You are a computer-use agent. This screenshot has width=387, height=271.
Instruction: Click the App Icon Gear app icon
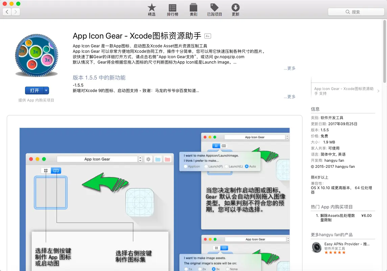tap(37, 55)
